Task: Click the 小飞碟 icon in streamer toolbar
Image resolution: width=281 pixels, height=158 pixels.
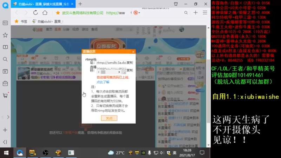Action: pos(147,60)
